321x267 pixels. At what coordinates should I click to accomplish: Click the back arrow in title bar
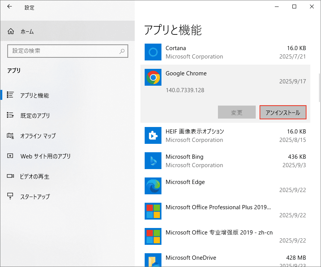10,7
